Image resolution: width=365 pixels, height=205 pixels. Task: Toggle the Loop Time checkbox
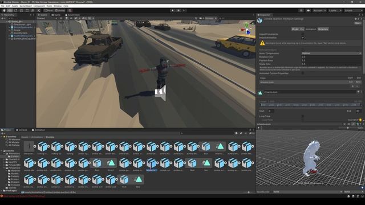[303, 116]
